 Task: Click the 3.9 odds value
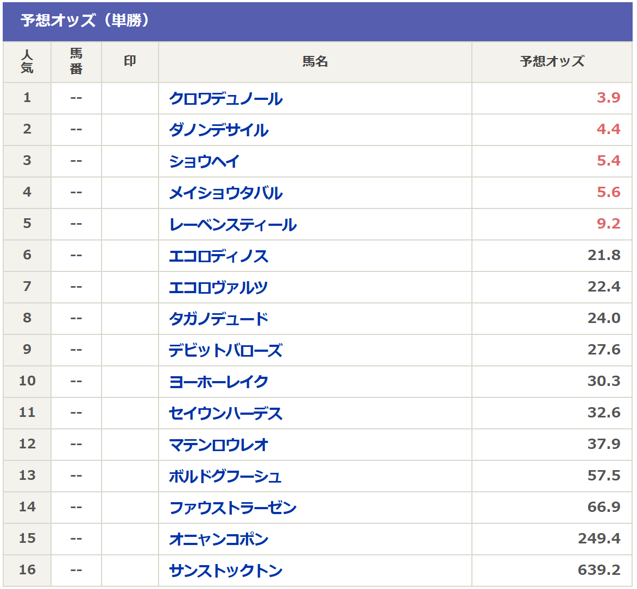[608, 98]
